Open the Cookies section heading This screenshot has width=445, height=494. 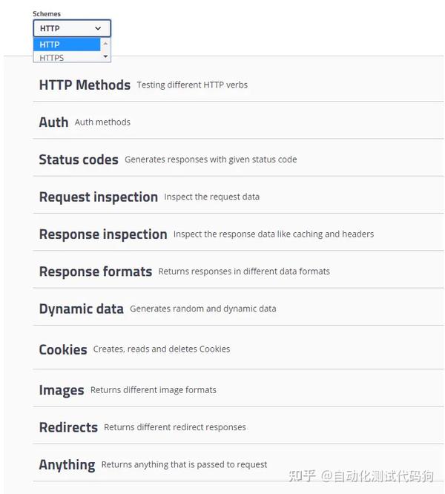click(63, 349)
